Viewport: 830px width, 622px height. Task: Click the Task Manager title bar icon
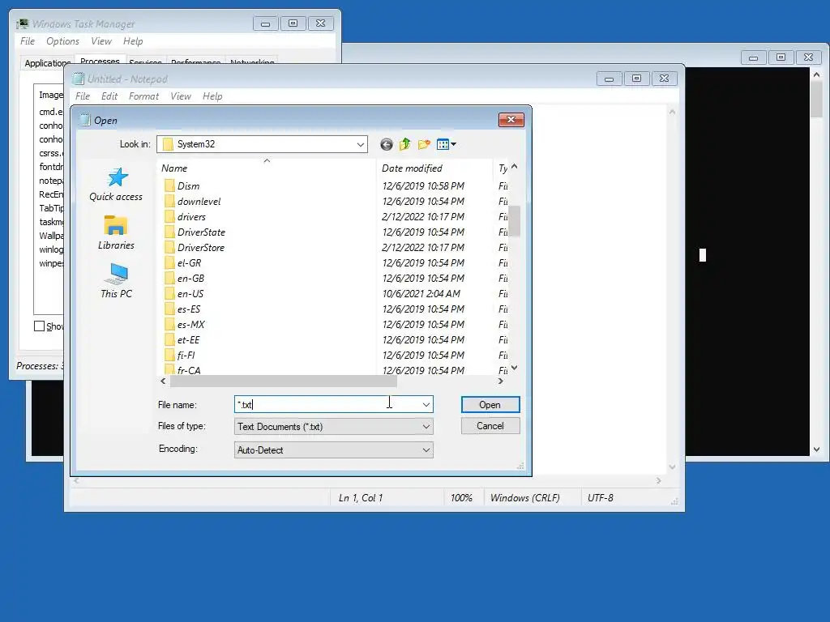point(22,23)
